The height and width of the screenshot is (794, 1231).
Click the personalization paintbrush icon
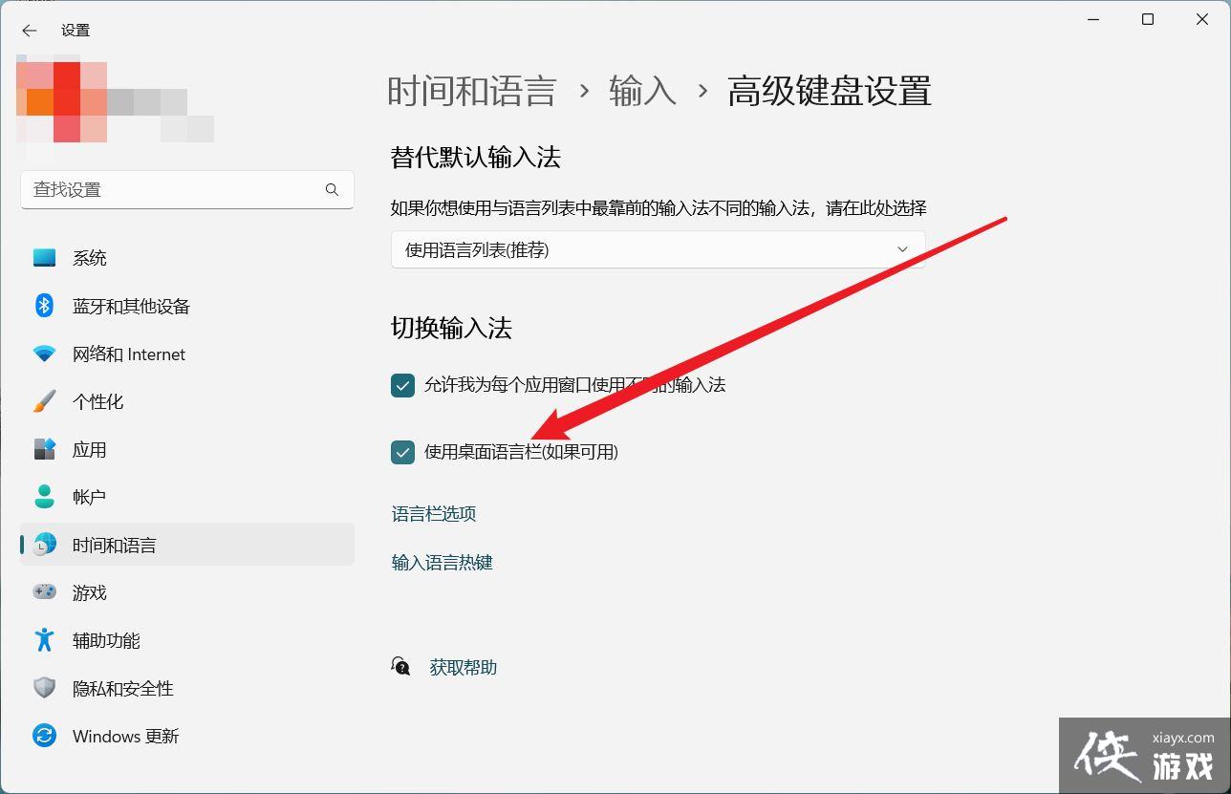44,401
